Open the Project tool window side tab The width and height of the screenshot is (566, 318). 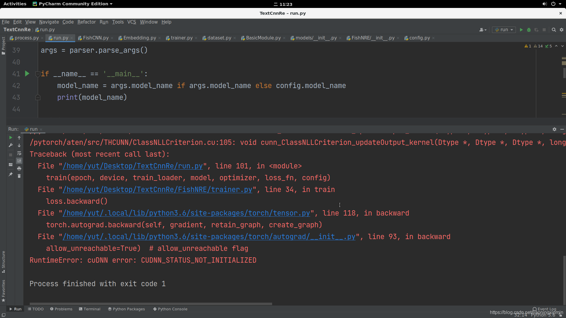3,46
